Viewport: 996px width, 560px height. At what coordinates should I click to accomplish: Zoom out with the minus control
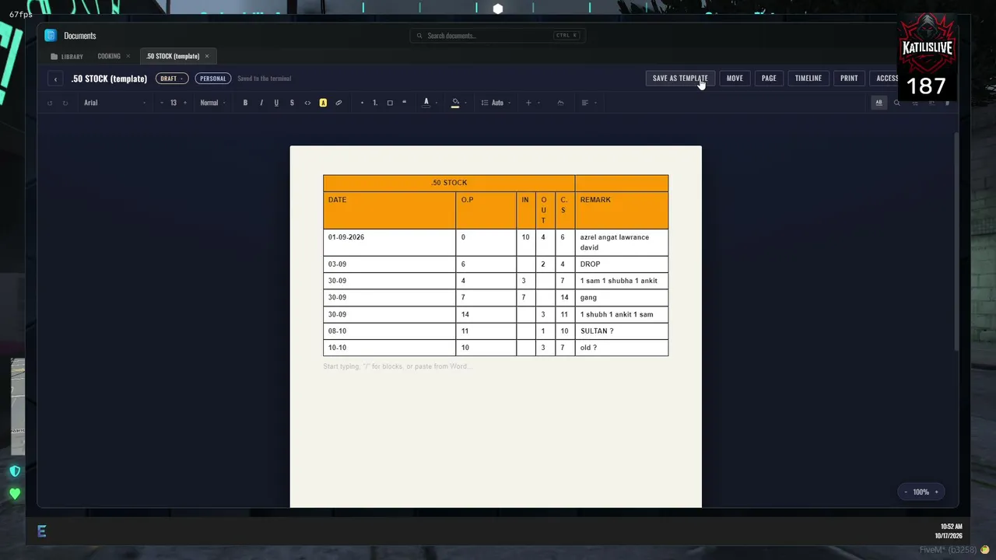906,492
